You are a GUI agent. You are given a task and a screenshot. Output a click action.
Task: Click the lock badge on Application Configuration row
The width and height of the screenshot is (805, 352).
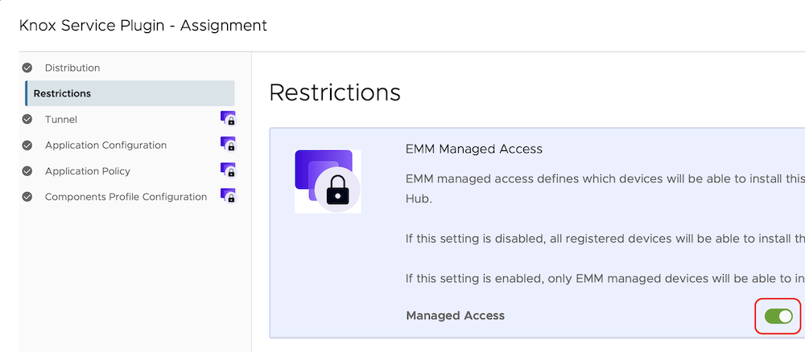coord(228,145)
